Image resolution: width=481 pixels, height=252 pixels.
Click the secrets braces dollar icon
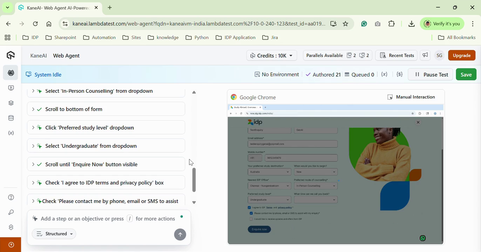click(400, 74)
